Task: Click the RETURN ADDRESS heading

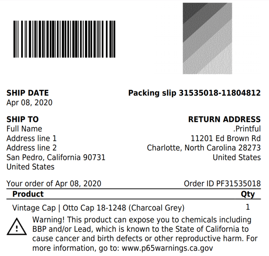Action: (224, 119)
